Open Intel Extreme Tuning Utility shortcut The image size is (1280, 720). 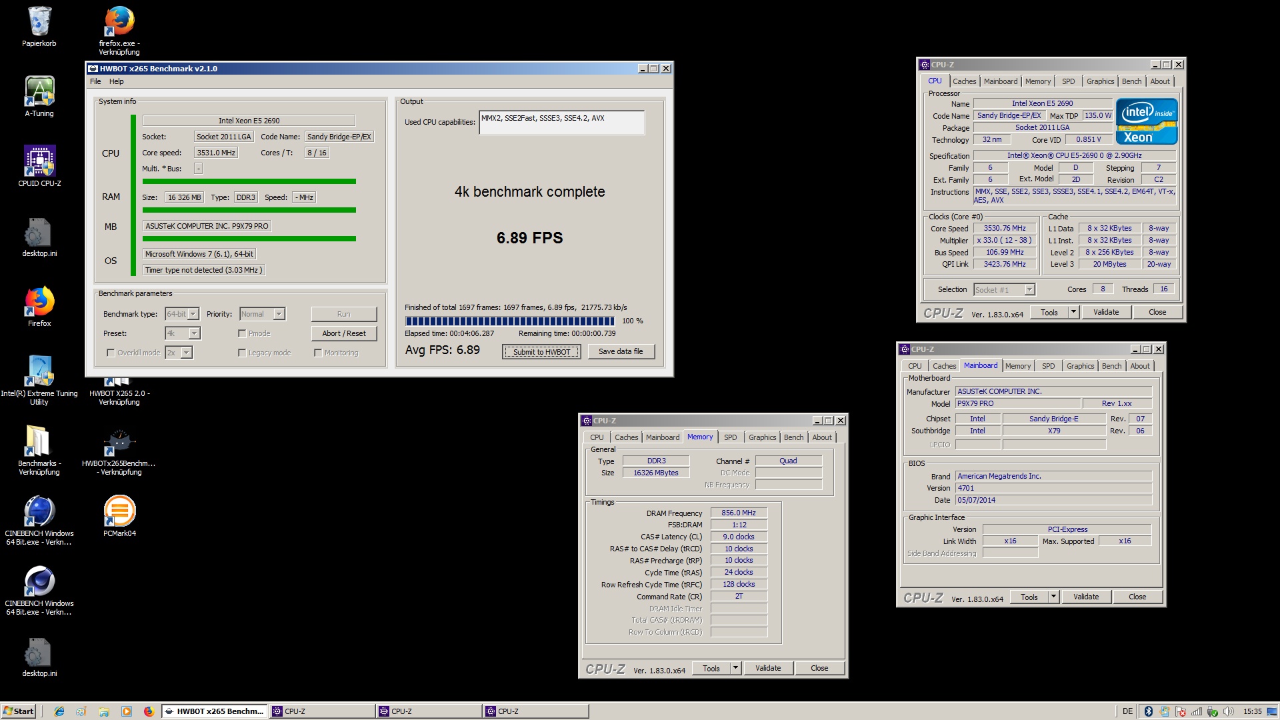pyautogui.click(x=39, y=380)
